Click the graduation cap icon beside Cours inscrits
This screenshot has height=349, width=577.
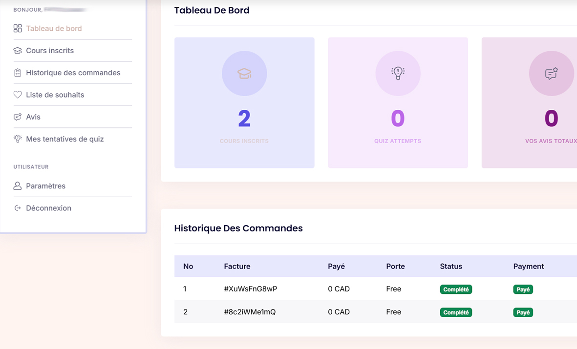click(x=18, y=51)
